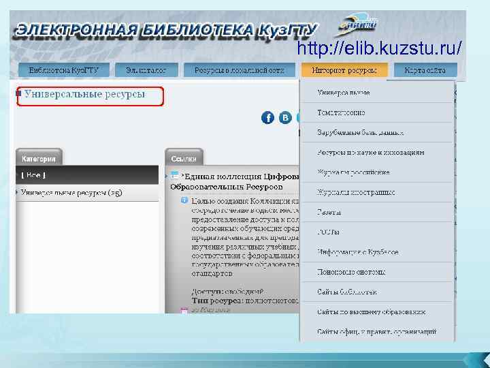Switch to the Ссылки tab
Viewport: 490px width, 368px height.
click(x=184, y=157)
